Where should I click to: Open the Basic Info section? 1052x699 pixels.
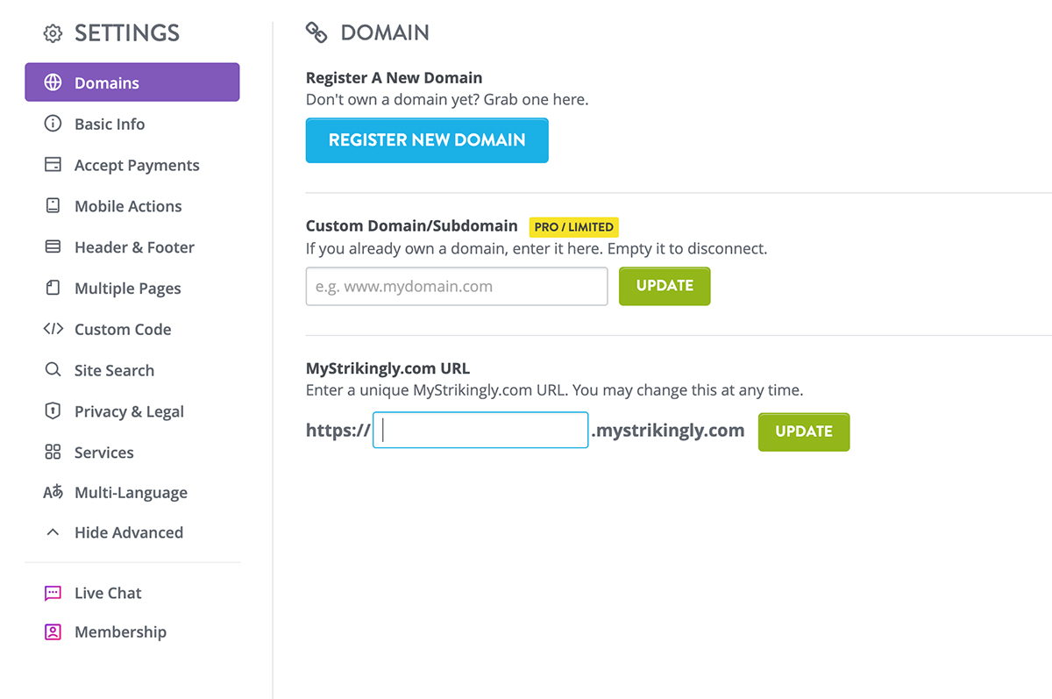click(x=109, y=124)
